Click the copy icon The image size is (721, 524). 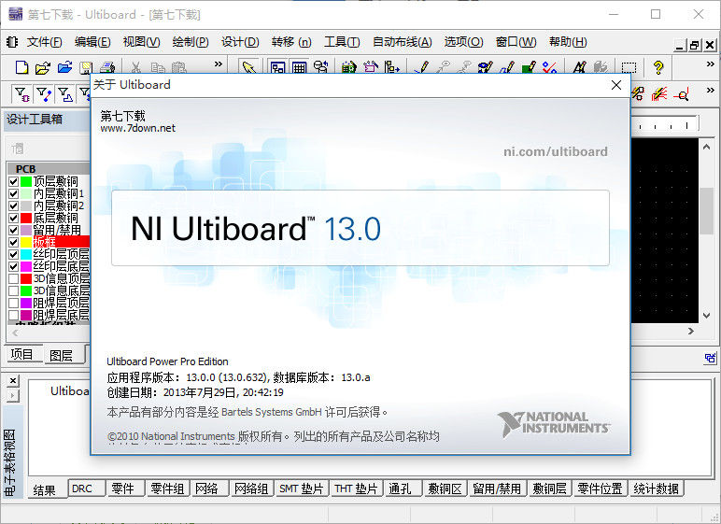pyautogui.click(x=158, y=67)
